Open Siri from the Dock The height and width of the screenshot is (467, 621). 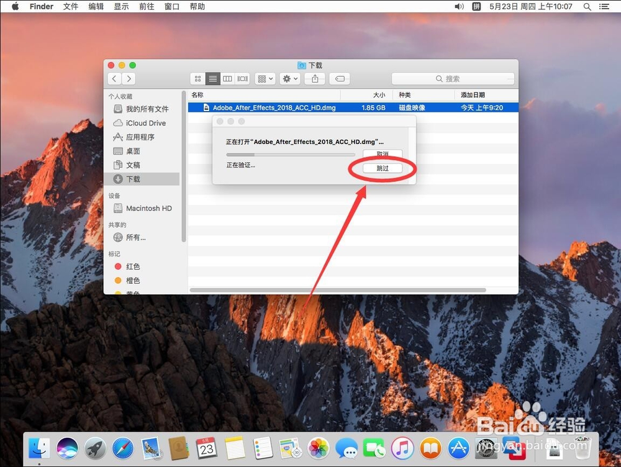coord(67,448)
